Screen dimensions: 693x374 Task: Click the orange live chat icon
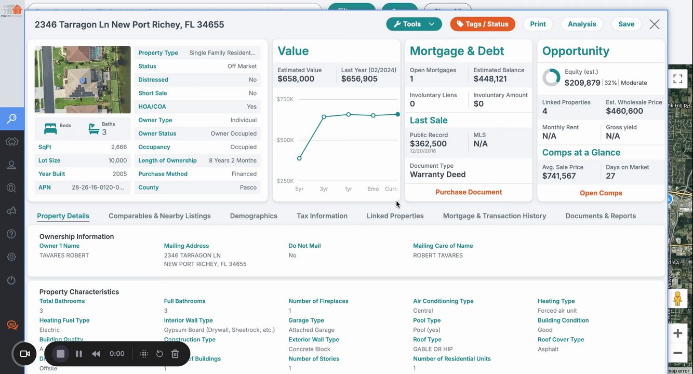point(12,326)
